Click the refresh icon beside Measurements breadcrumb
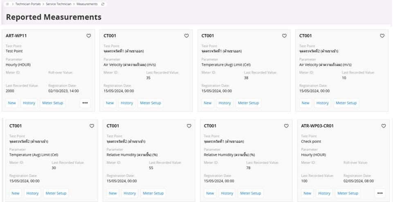This screenshot has width=393, height=202. click(103, 4)
